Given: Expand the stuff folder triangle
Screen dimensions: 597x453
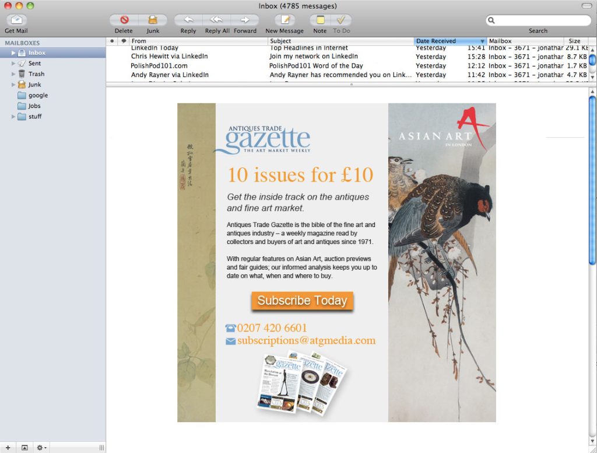Looking at the screenshot, I should (x=13, y=117).
